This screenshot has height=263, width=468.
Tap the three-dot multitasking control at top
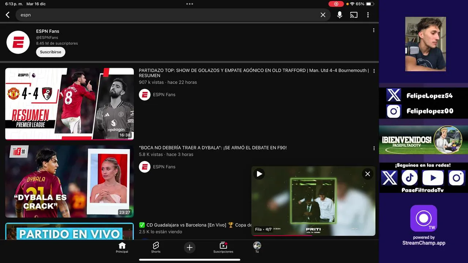pyautogui.click(x=189, y=4)
